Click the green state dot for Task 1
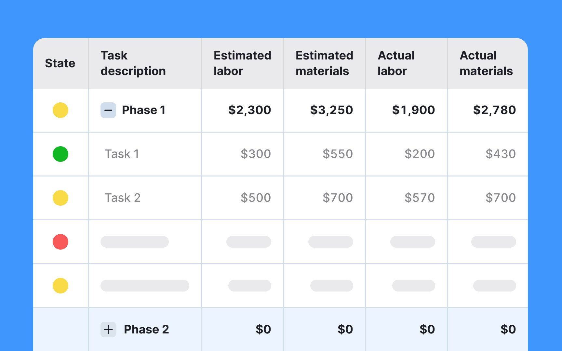The width and height of the screenshot is (562, 351). tap(60, 154)
